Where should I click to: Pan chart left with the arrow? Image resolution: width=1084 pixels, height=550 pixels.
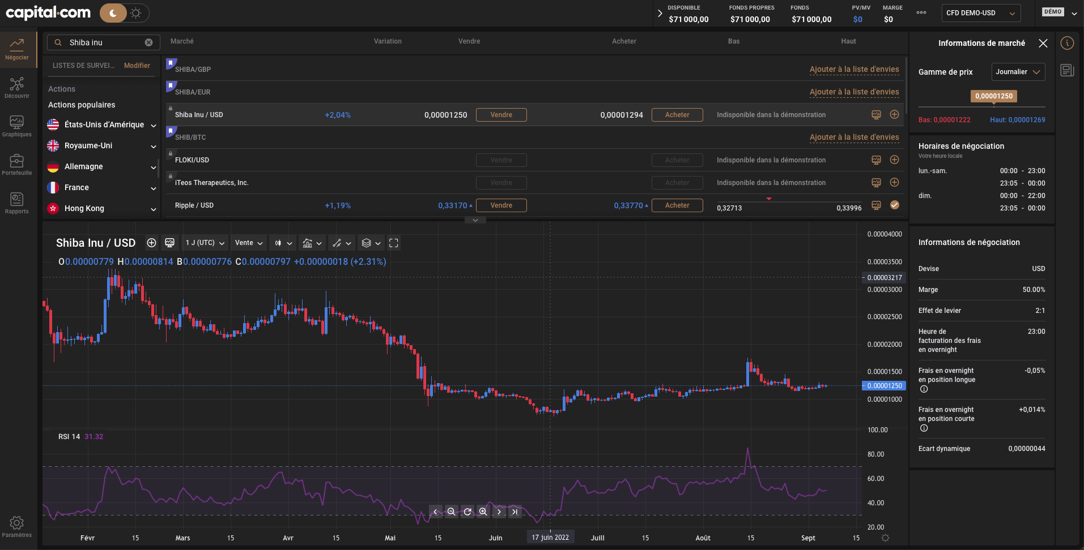click(435, 512)
